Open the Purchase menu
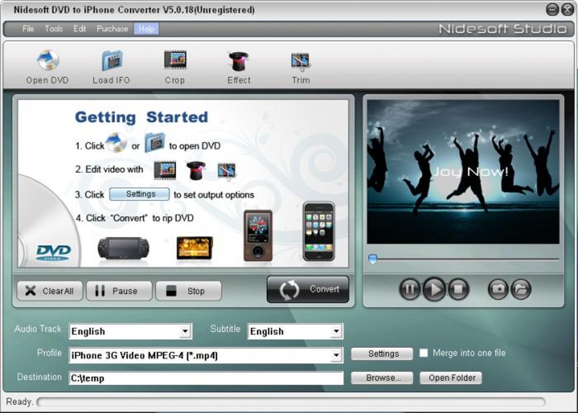The width and height of the screenshot is (578, 413). (x=112, y=29)
